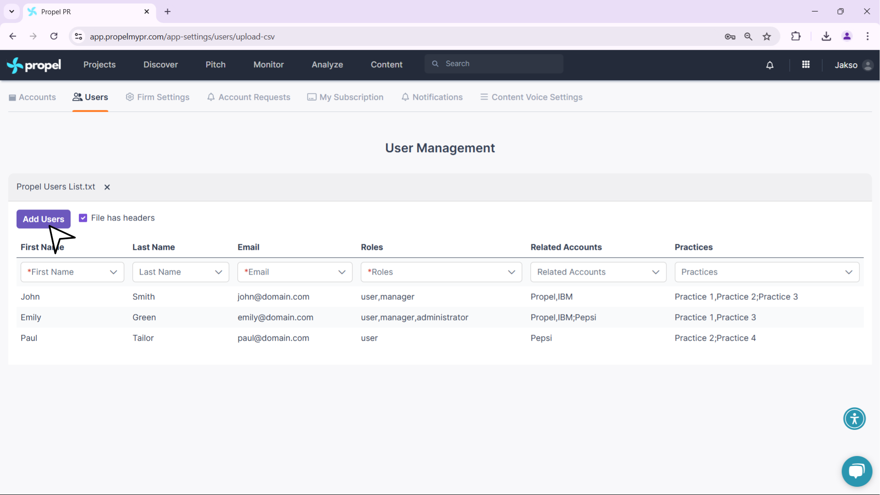Expand the Last Name column mapping dropdown
Viewport: 880px width, 495px height.
coord(181,272)
